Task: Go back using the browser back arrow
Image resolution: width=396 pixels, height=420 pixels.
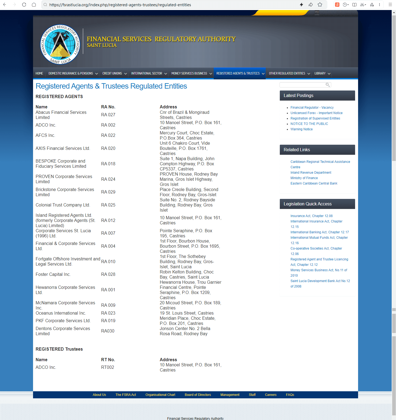Action: (x=5, y=5)
